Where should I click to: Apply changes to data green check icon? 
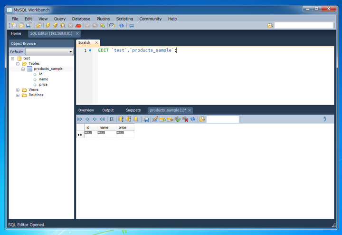pyautogui.click(x=178, y=119)
